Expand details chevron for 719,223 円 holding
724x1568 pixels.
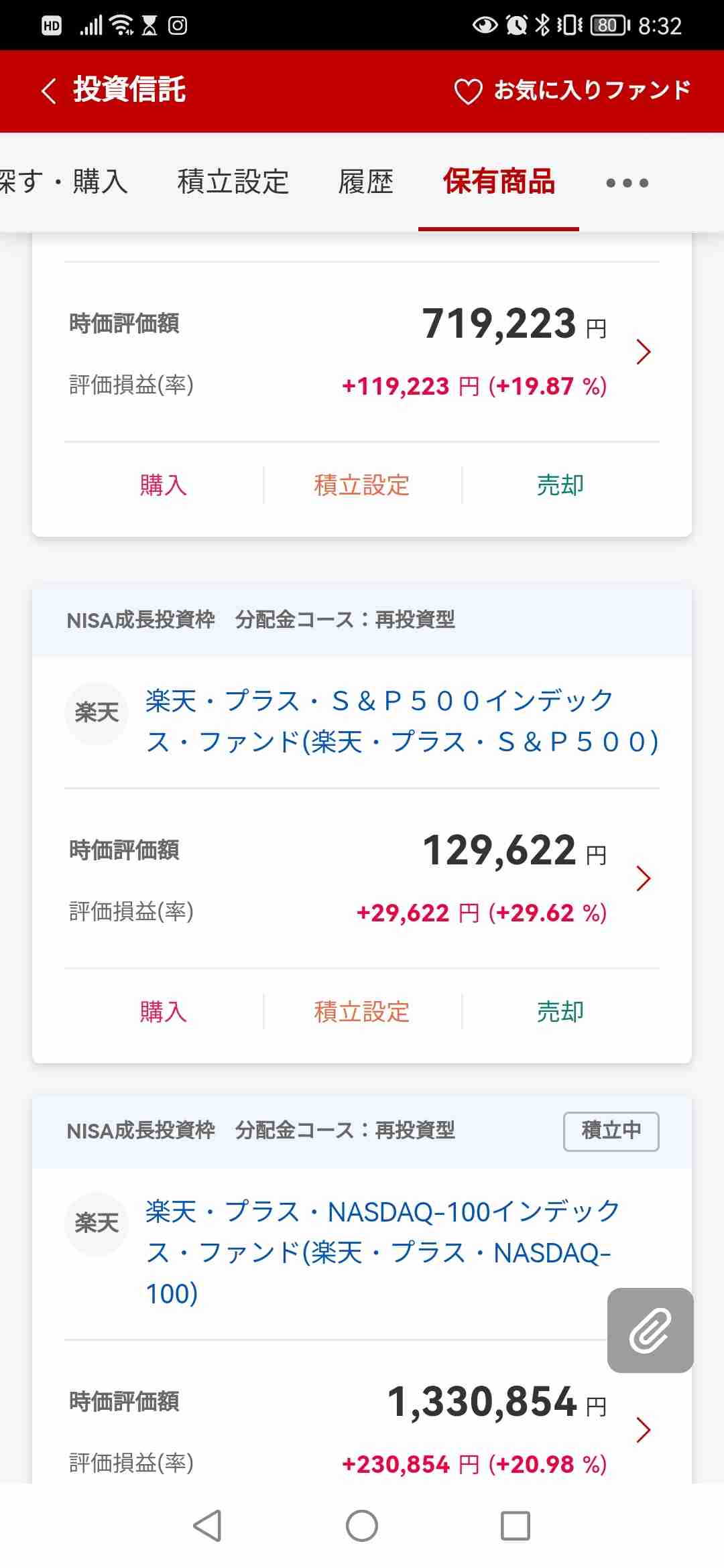[644, 352]
